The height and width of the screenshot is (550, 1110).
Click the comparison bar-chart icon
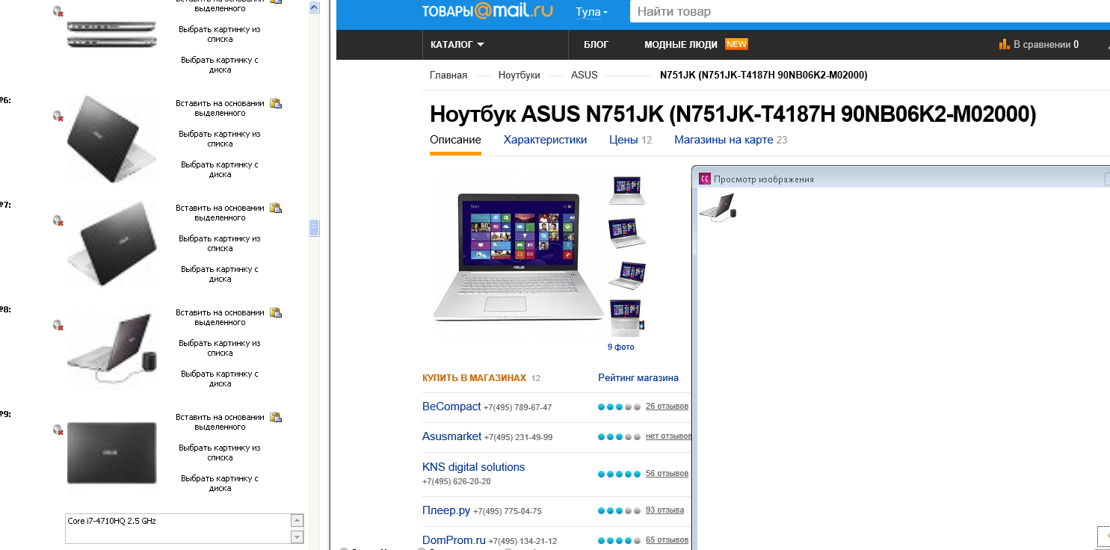(1005, 44)
